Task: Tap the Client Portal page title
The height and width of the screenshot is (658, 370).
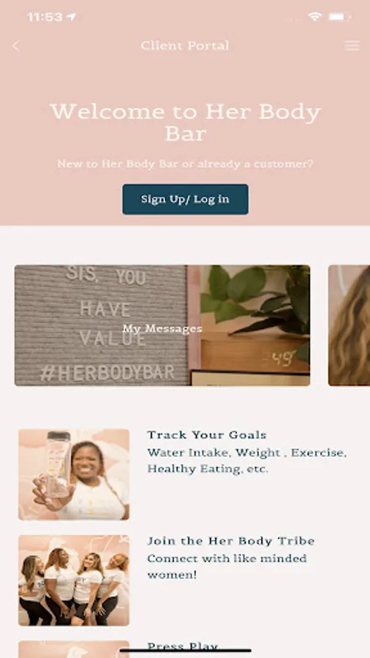Action: tap(185, 45)
